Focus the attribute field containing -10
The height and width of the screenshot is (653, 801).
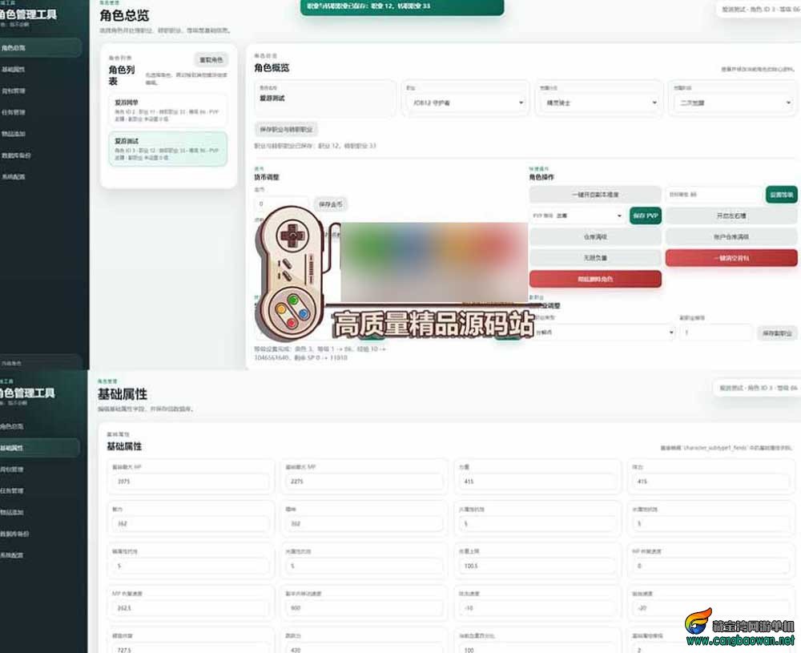537,609
